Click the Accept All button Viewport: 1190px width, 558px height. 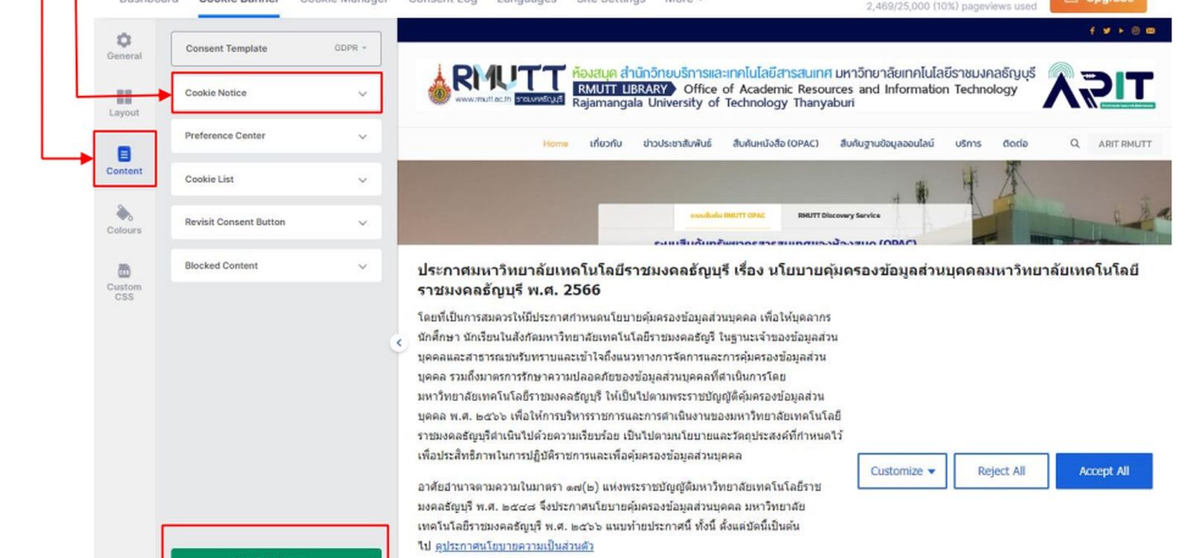(1104, 471)
